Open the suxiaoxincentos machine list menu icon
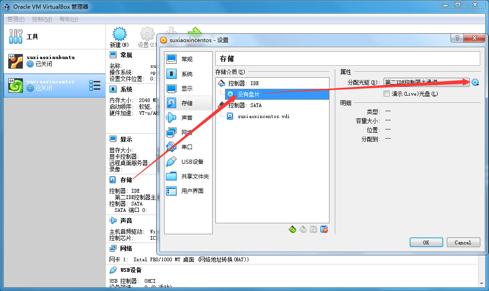Screen dimensions: 489x291 click(94, 85)
